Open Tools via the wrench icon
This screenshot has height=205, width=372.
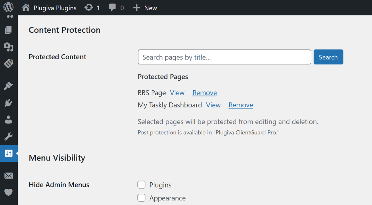[x=8, y=136]
